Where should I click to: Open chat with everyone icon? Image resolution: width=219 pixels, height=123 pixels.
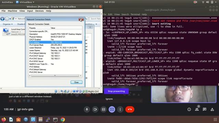[205, 109]
